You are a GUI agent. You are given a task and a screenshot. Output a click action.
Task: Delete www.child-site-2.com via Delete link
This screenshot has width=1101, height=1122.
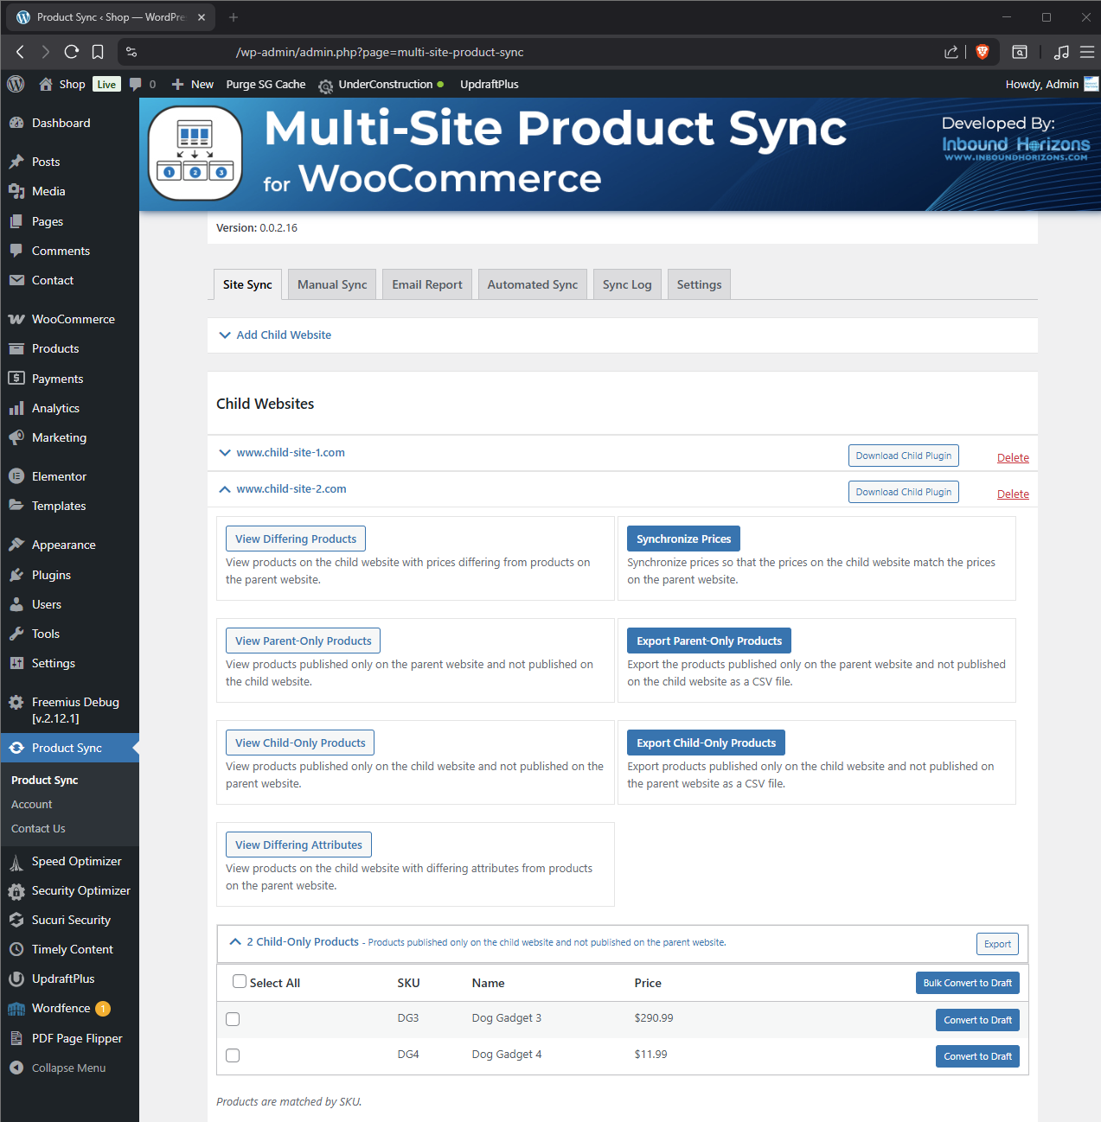[x=1013, y=494]
